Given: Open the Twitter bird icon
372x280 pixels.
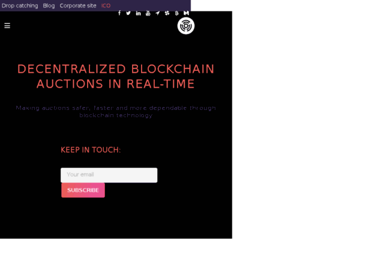Looking at the screenshot, I should (128, 13).
